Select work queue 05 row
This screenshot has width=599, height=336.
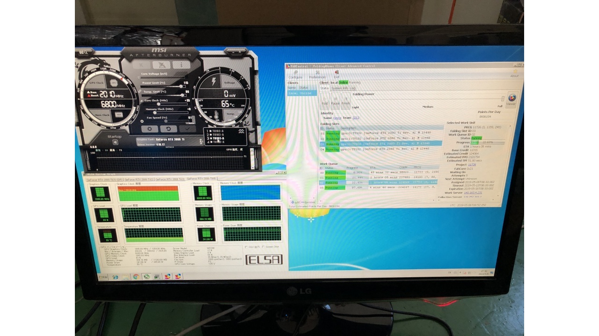tap(379, 188)
